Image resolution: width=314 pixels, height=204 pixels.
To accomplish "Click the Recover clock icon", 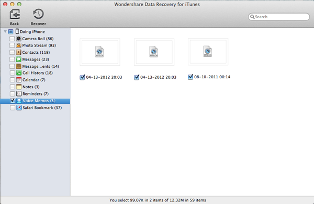I will (38, 14).
